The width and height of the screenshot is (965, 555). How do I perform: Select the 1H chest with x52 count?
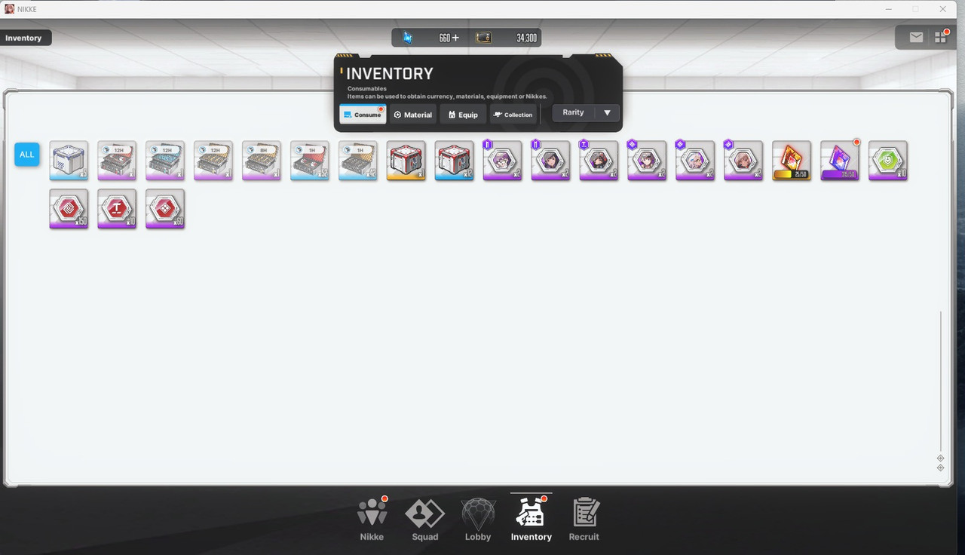click(310, 161)
